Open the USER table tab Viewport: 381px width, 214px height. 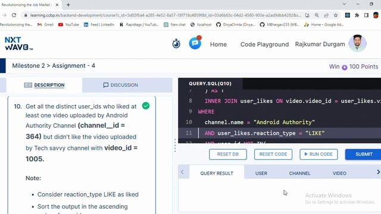(x=261, y=173)
